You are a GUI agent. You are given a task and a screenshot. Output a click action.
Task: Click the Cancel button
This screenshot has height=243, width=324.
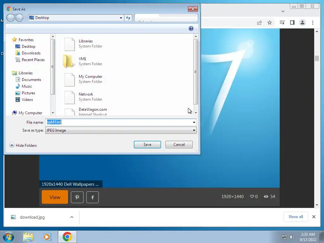179,145
